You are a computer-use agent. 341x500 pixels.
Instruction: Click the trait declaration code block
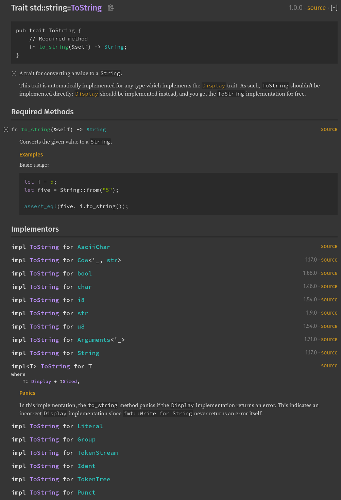174,43
